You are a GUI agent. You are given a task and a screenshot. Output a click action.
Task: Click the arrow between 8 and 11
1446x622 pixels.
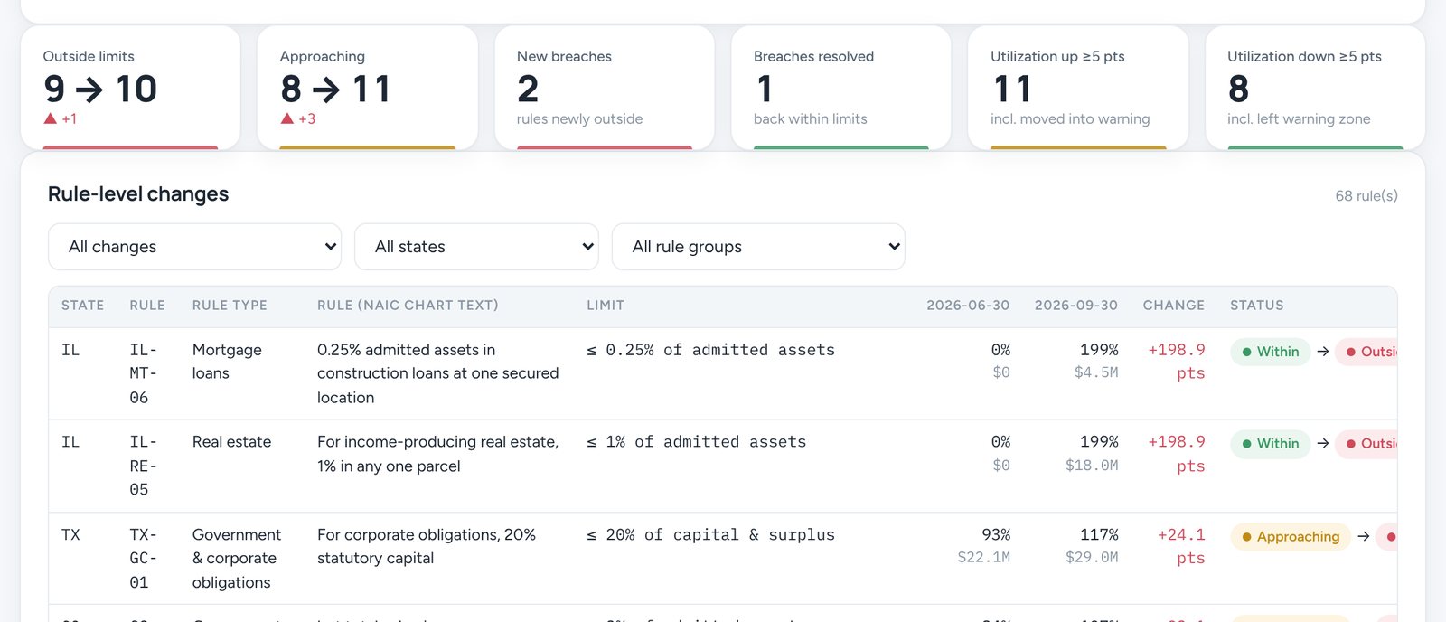[x=326, y=90]
